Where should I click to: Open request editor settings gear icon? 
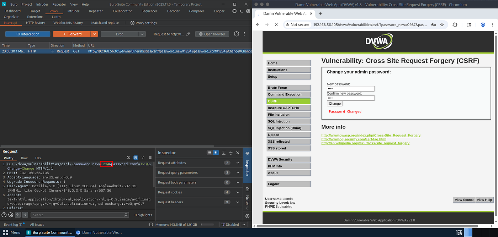11,215
